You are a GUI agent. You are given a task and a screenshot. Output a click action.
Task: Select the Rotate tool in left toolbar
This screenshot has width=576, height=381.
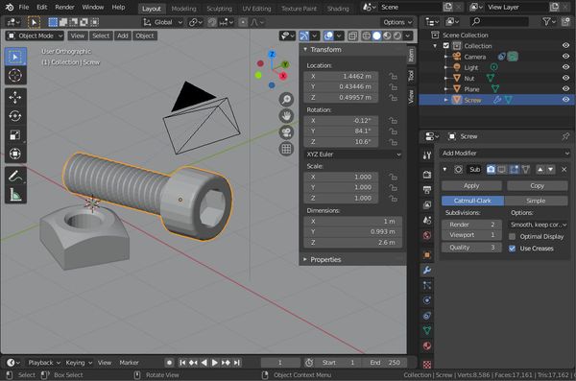[15, 116]
